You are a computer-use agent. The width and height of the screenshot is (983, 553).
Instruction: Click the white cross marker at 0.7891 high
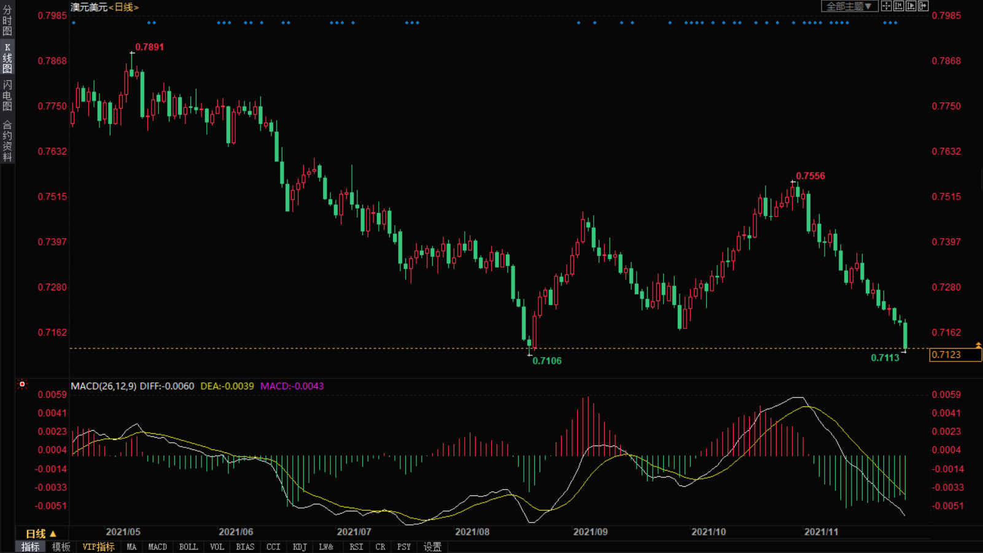click(132, 53)
